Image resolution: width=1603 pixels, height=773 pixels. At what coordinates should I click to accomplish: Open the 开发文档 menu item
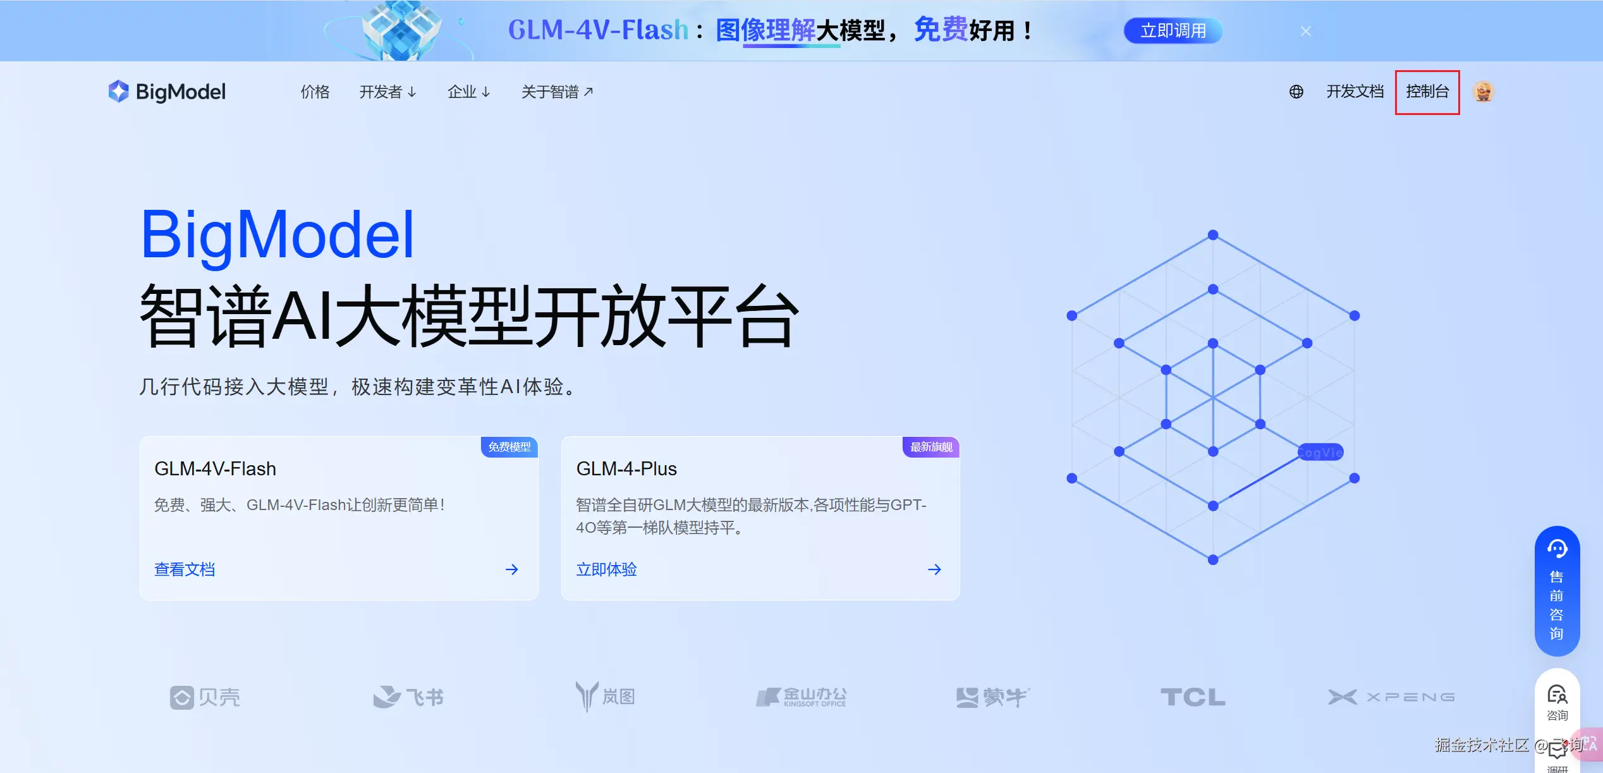(1355, 92)
